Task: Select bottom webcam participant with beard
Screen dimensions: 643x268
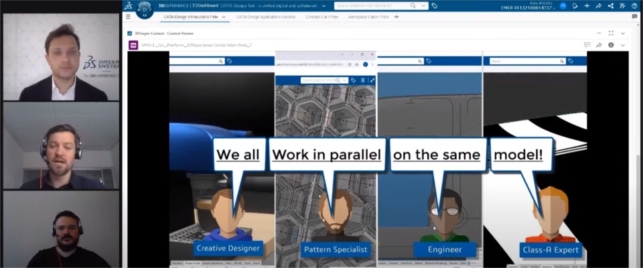Action: pyautogui.click(x=61, y=229)
